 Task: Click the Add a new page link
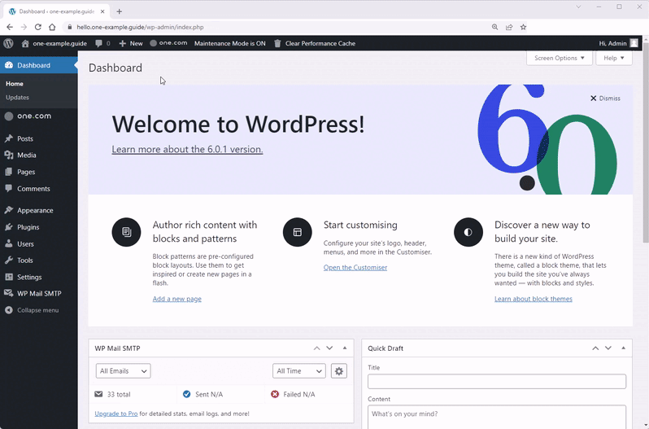coord(176,299)
